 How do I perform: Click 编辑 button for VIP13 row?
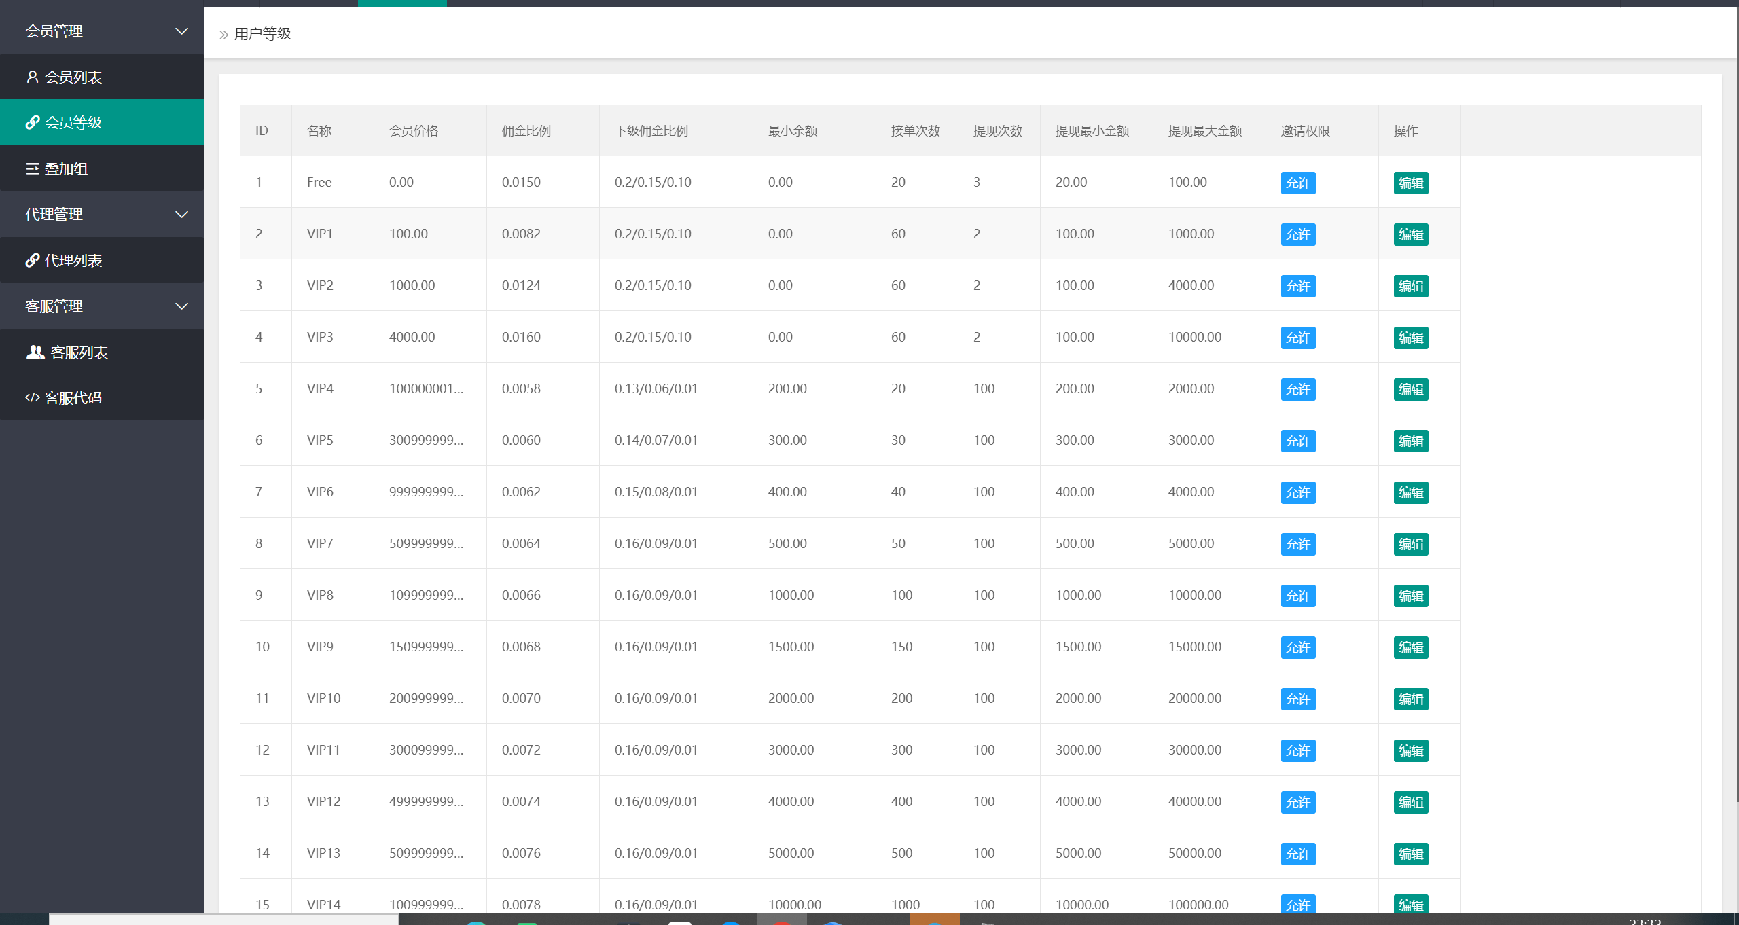[x=1410, y=854]
